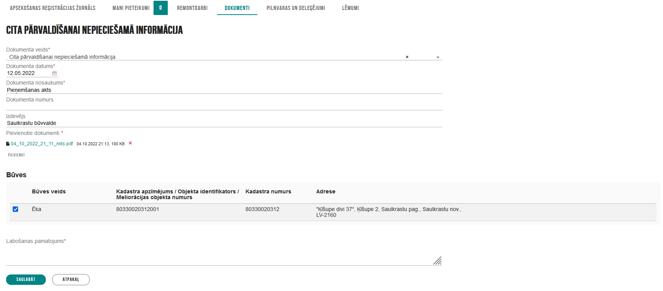Image resolution: width=663 pixels, height=291 pixels.
Task: Open the Remontdarbi tab
Action: pyautogui.click(x=192, y=8)
